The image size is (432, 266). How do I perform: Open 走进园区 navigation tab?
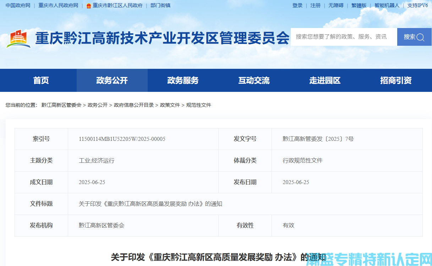325,81
